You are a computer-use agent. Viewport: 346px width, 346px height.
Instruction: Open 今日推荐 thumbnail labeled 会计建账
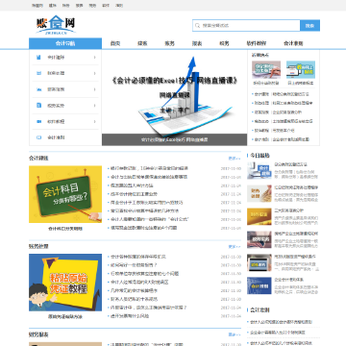pyautogui.click(x=259, y=171)
